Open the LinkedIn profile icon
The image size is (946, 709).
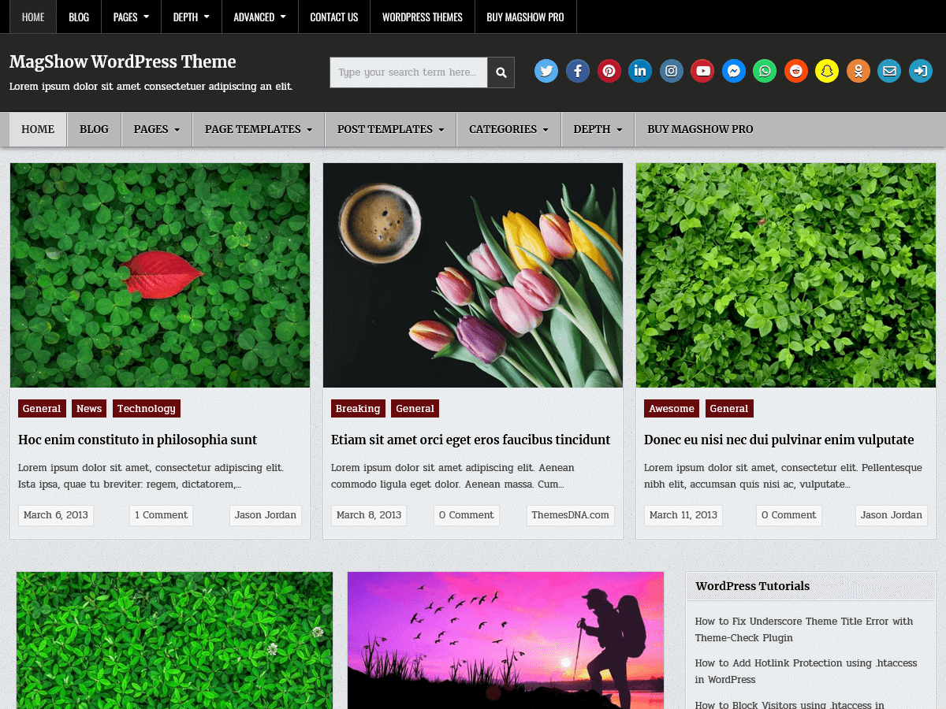point(639,71)
